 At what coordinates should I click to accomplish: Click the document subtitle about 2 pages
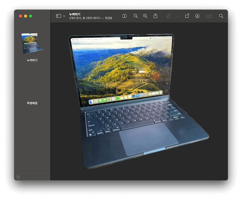(x=91, y=18)
